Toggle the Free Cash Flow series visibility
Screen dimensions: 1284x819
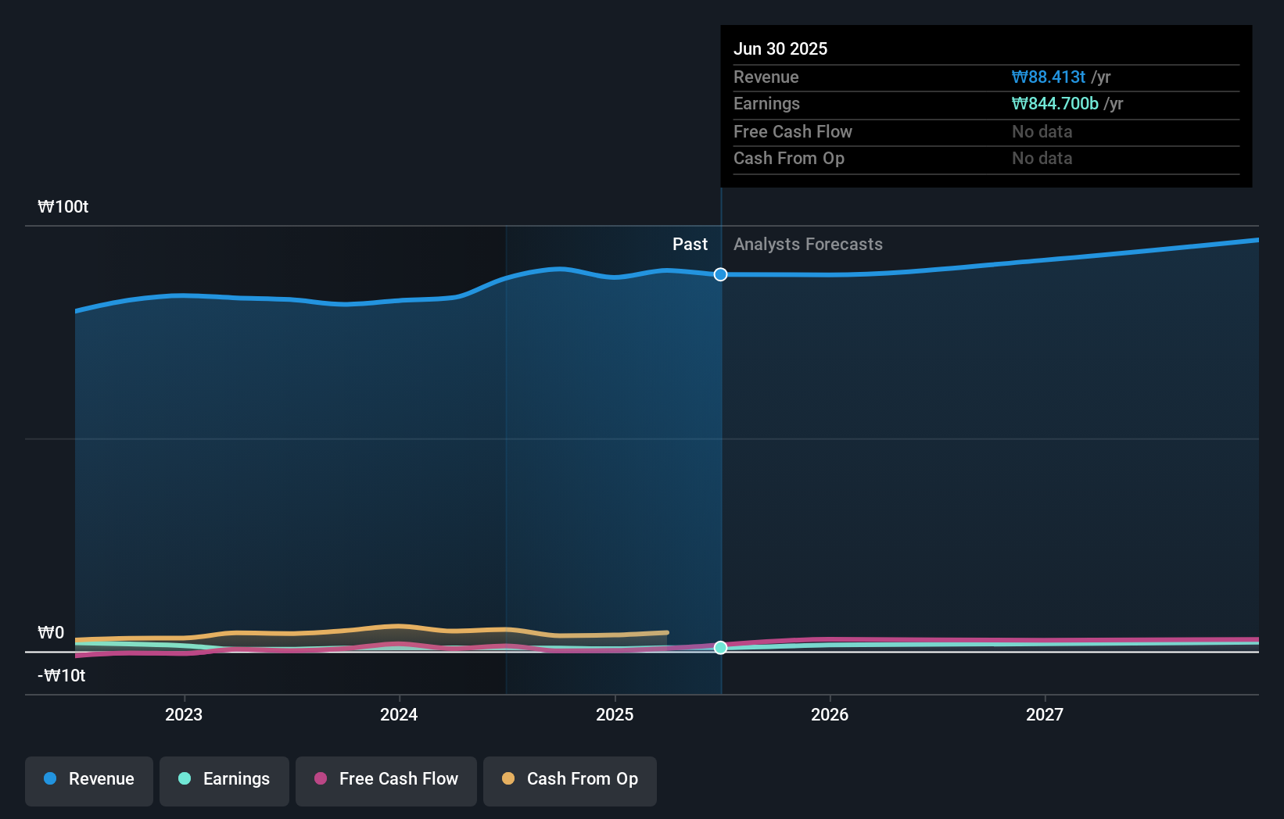(386, 779)
